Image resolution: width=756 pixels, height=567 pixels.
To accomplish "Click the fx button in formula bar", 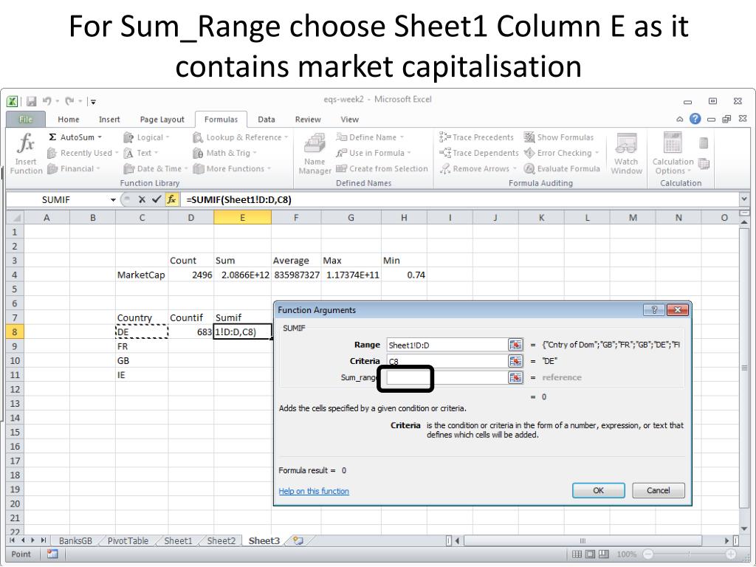I will pos(171,199).
